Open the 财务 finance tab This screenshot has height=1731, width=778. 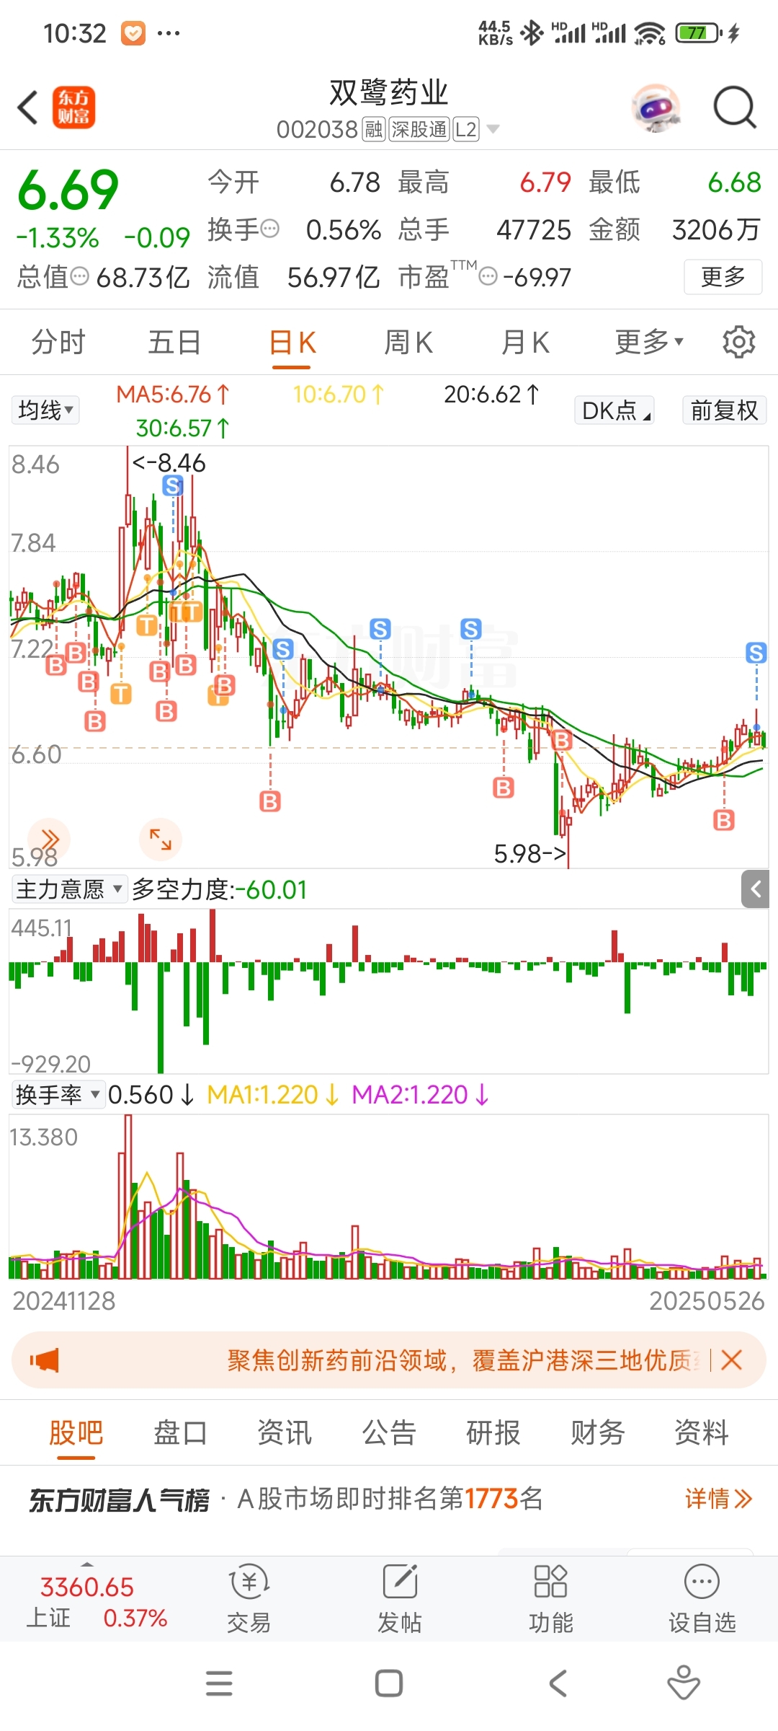click(597, 1432)
